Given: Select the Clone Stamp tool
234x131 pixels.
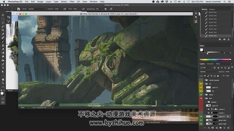Looking at the screenshot, I should pos(3,45).
